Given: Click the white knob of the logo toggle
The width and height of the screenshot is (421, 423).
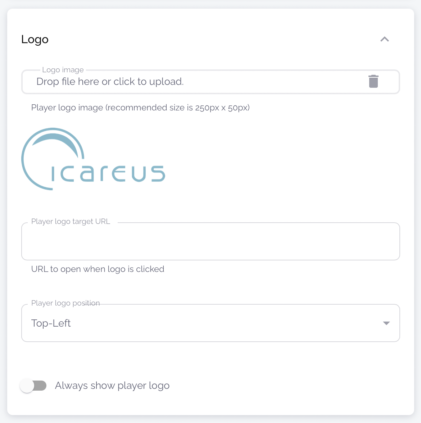Looking at the screenshot, I should click(27, 386).
